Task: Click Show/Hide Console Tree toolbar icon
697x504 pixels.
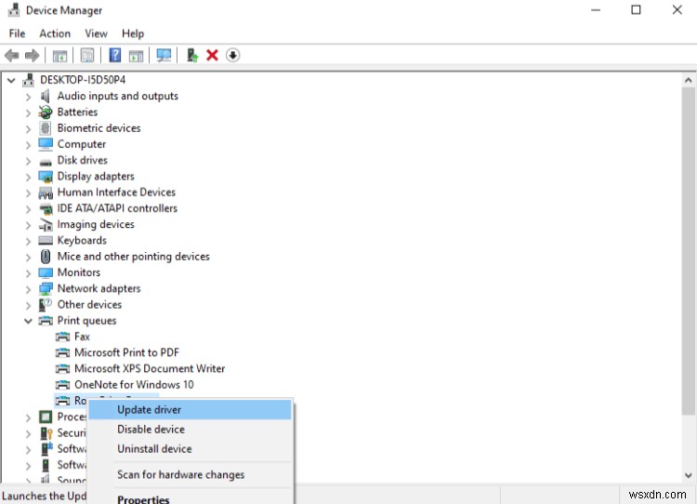Action: pyautogui.click(x=60, y=56)
